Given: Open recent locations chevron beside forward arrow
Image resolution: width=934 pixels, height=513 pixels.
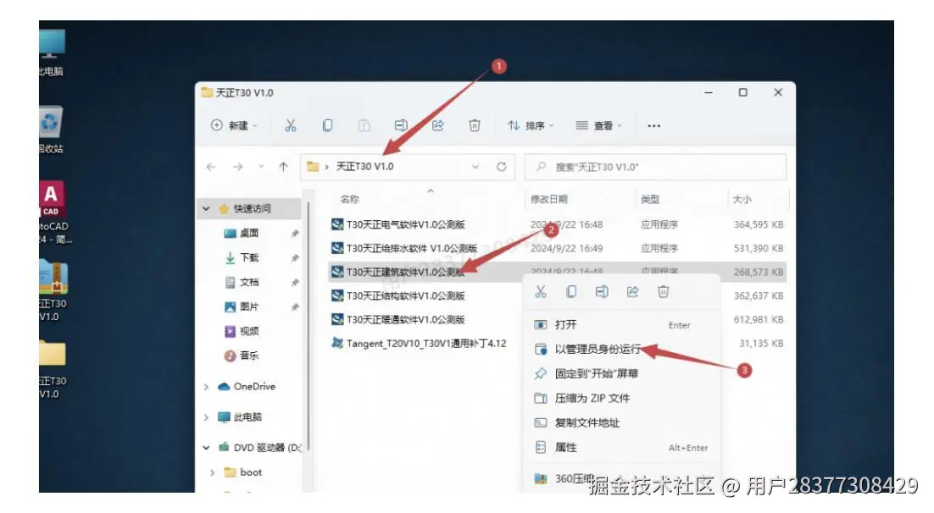Looking at the screenshot, I should [261, 167].
